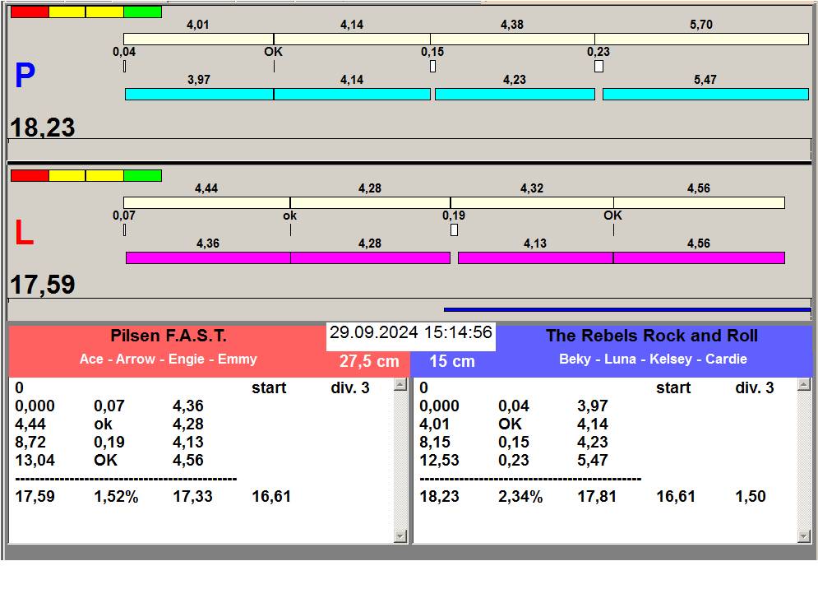Click the blue P lane letter
The image size is (818, 589).
pyautogui.click(x=25, y=77)
